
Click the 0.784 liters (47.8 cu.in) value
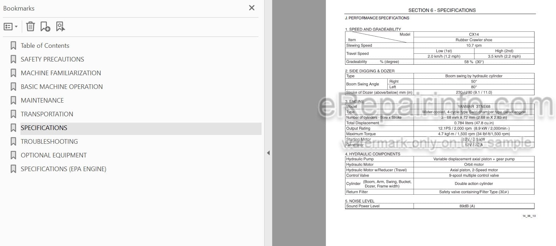pyautogui.click(x=474, y=123)
